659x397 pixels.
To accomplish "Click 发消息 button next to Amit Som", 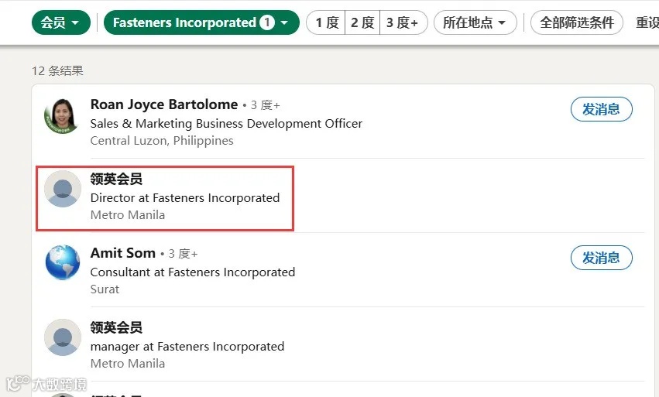I will [601, 258].
